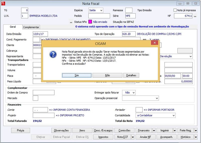
Task: Click the Impostos button
Action: tap(103, 137)
